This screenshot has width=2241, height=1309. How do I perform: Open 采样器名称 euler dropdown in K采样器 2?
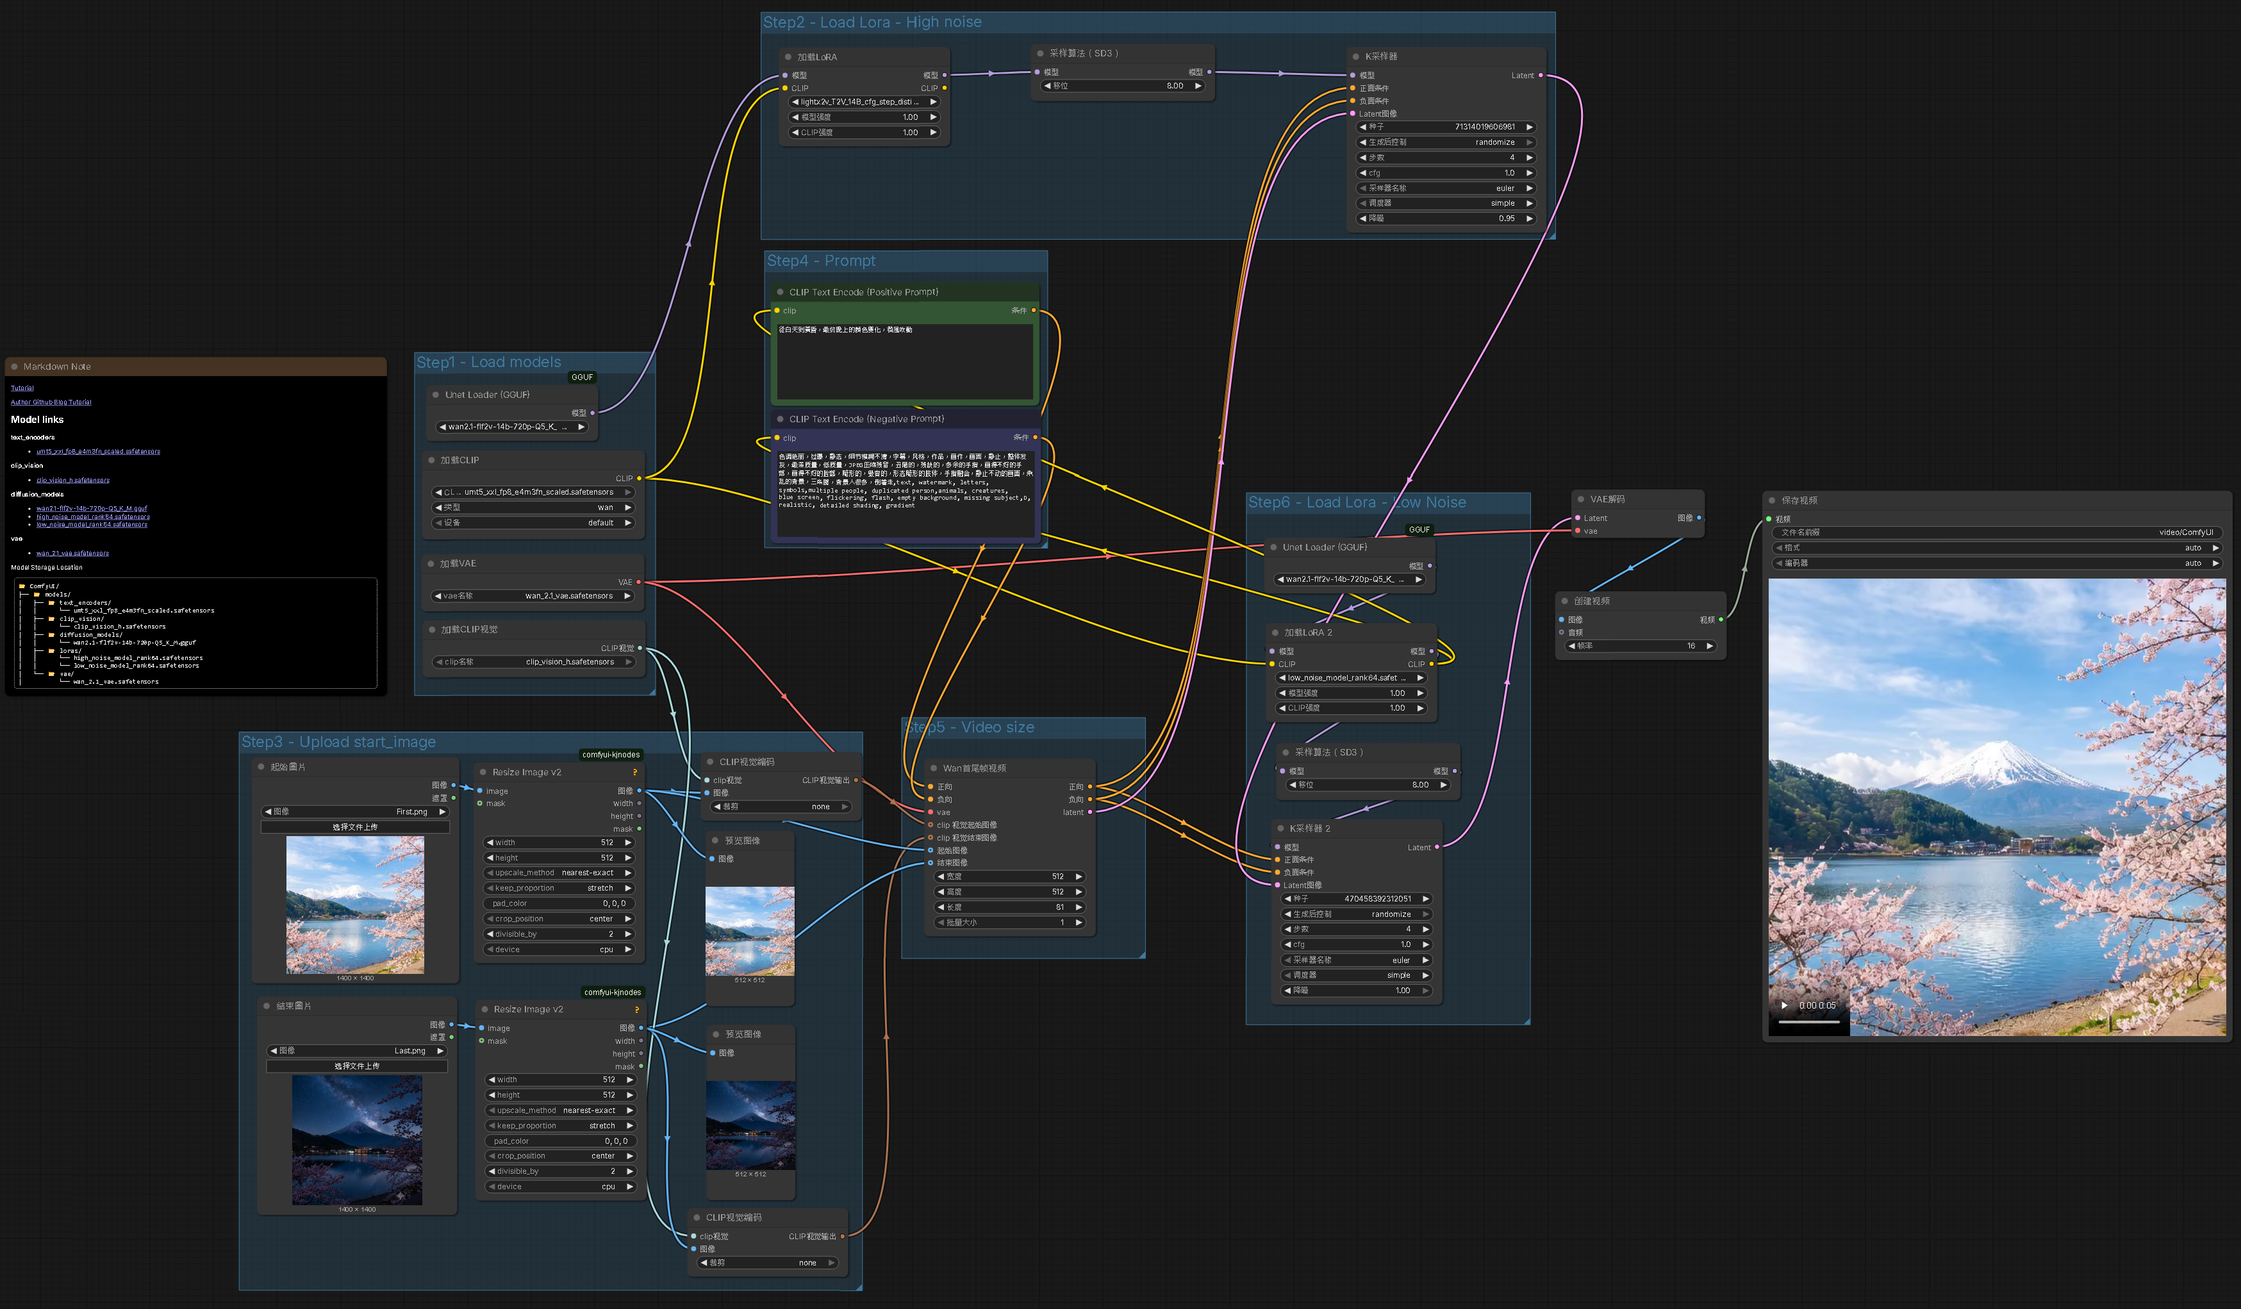coord(1355,960)
